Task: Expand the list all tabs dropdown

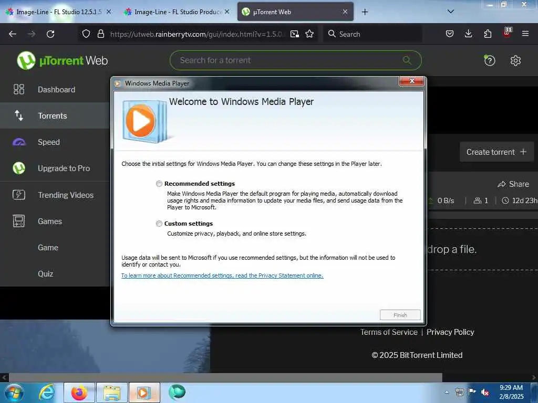Action: (x=451, y=12)
